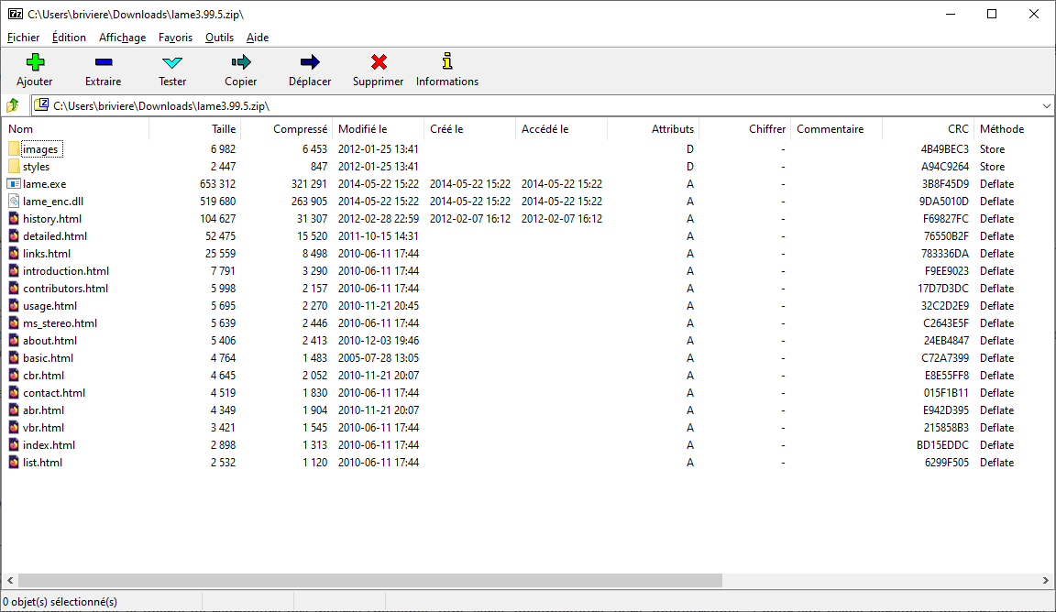The height and width of the screenshot is (612, 1056).
Task: Click the detailed.html file icon
Action: 14,236
